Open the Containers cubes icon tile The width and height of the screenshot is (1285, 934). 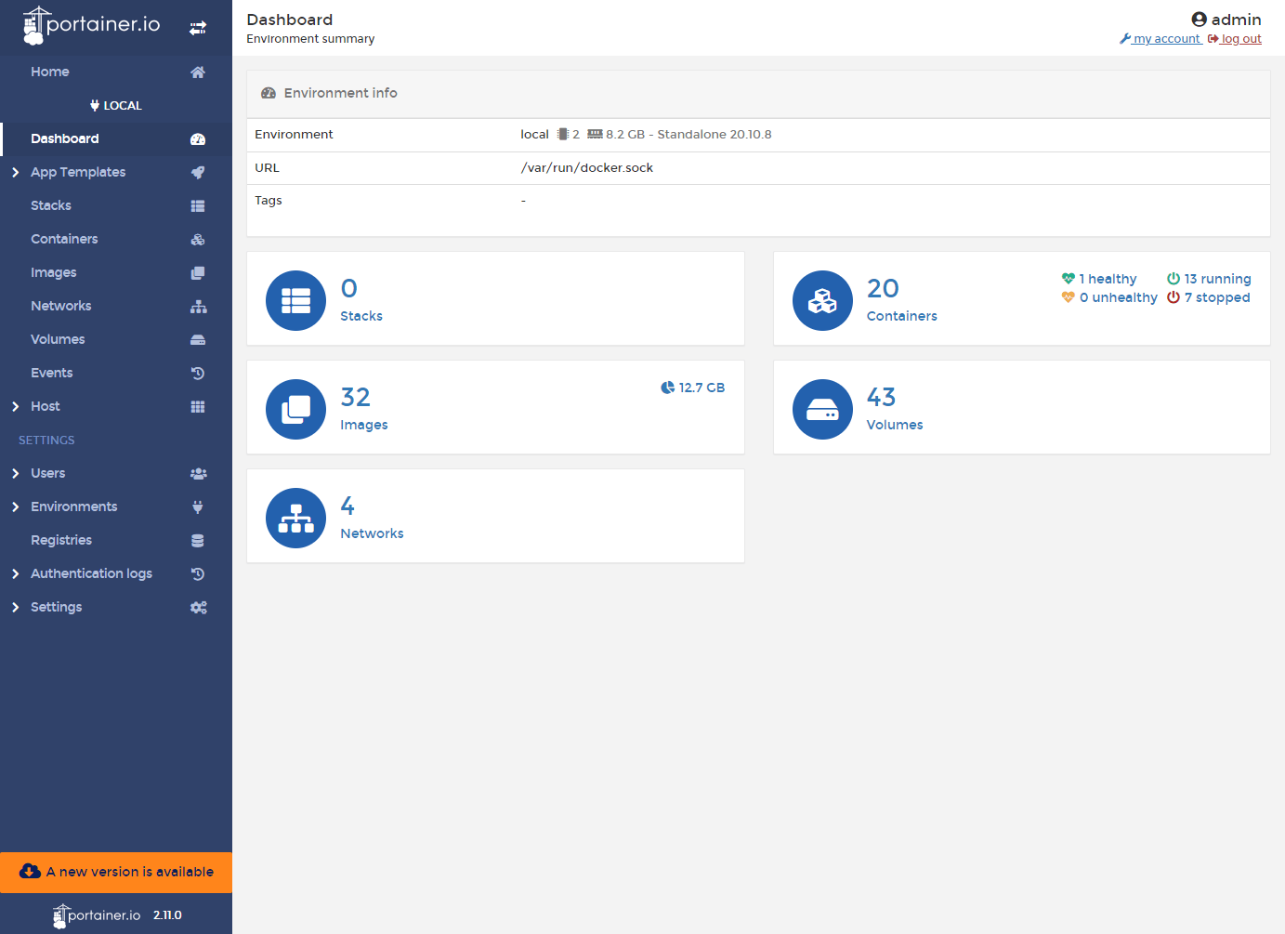pyautogui.click(x=822, y=300)
